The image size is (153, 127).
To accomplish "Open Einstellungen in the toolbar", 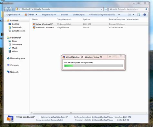I will 78,15.
